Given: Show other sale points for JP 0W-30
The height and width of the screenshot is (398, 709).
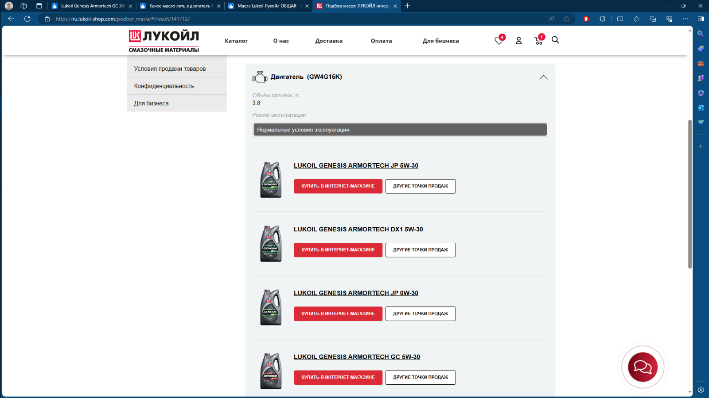Looking at the screenshot, I should pyautogui.click(x=421, y=314).
